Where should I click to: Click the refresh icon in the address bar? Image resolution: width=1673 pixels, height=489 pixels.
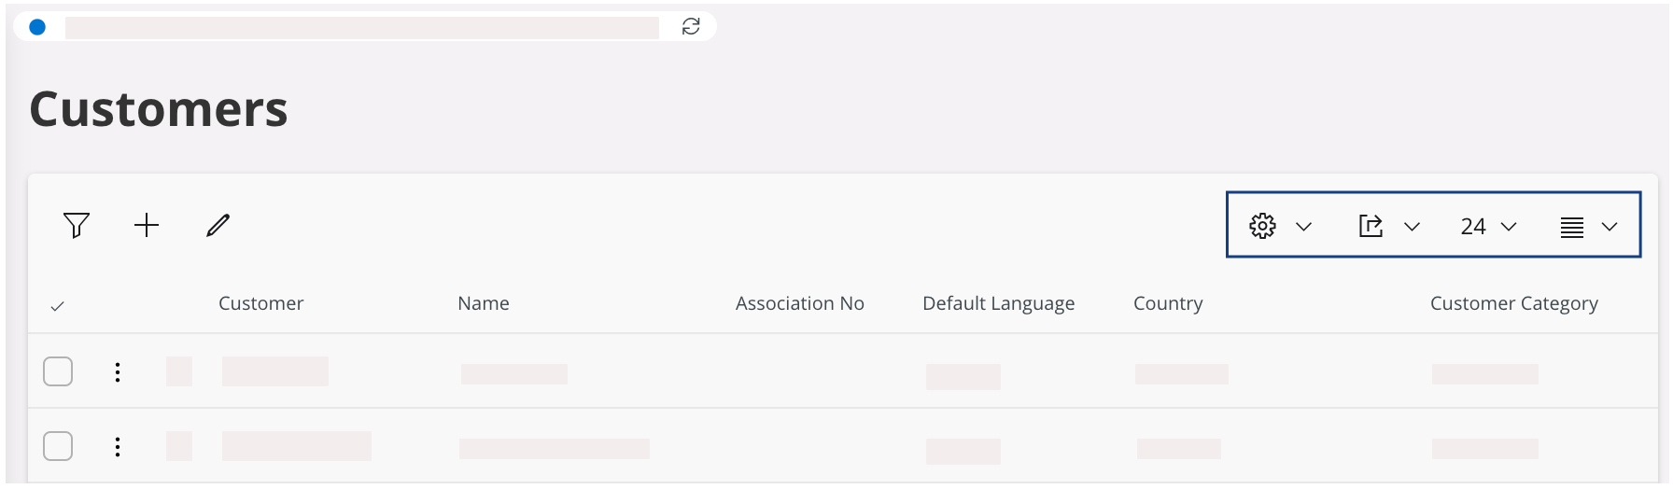[691, 26]
